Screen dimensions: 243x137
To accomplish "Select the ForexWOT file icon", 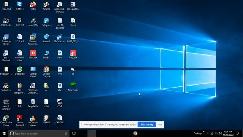I will [x=6, y=71].
